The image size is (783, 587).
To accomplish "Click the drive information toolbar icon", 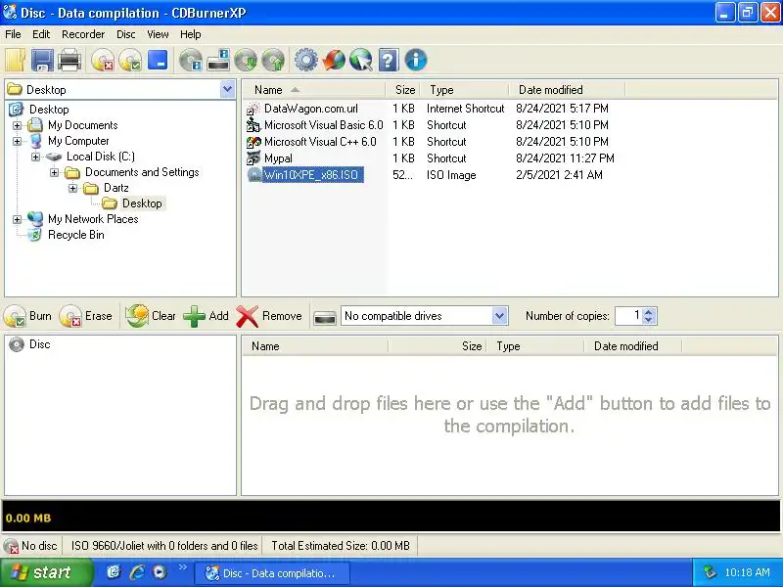I will click(x=218, y=61).
